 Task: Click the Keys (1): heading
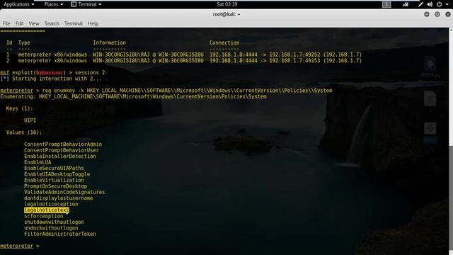click(x=19, y=108)
